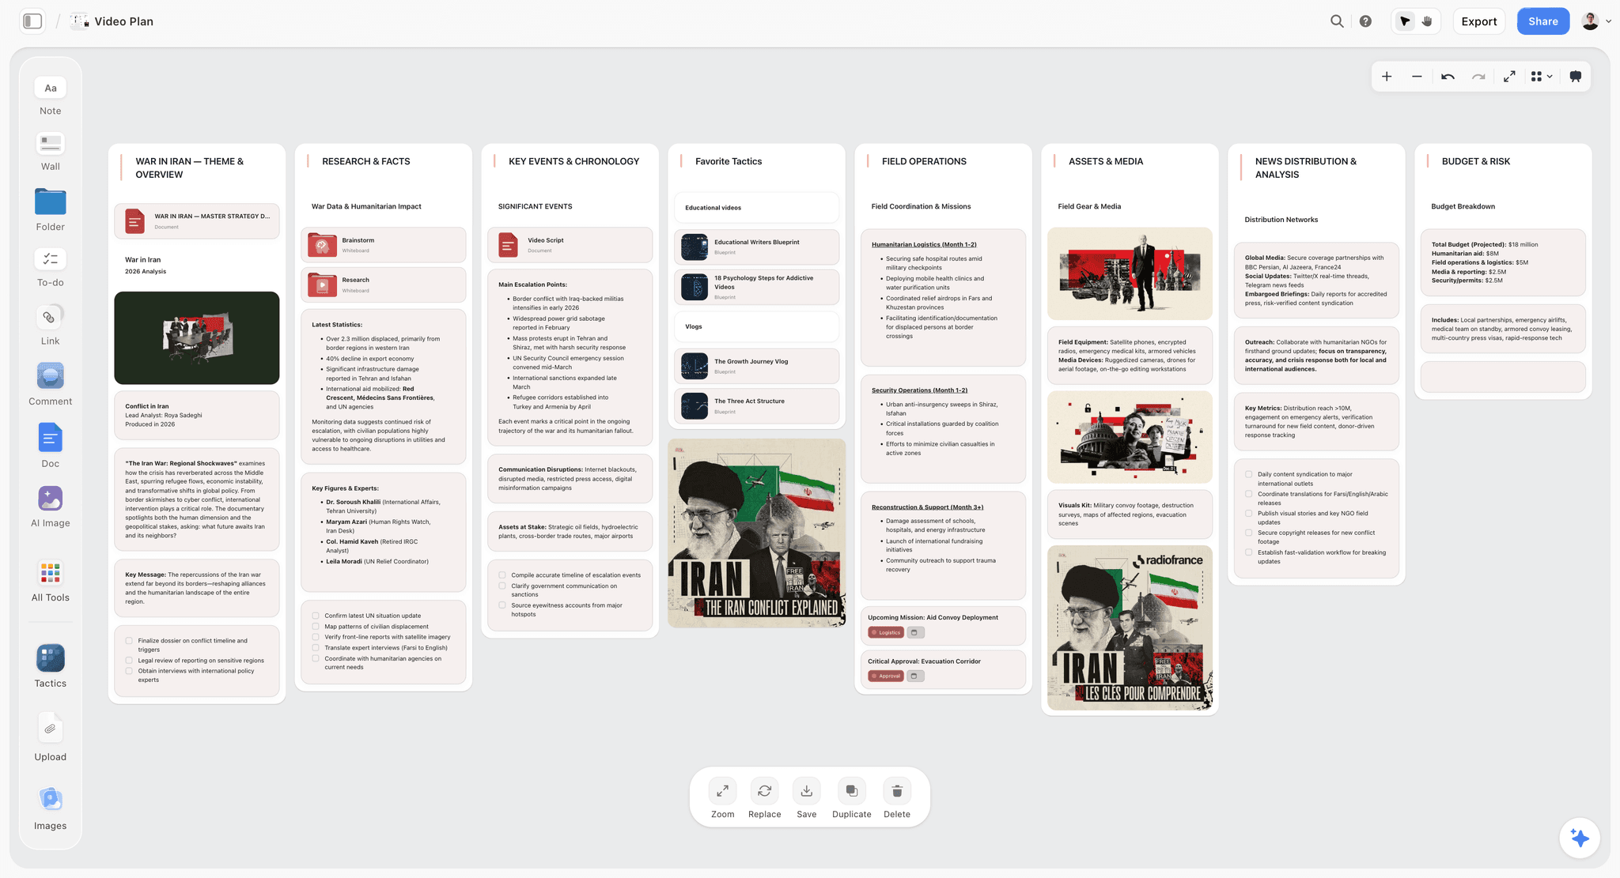This screenshot has width=1620, height=878.
Task: Activate the pointer select tool
Action: (1405, 21)
